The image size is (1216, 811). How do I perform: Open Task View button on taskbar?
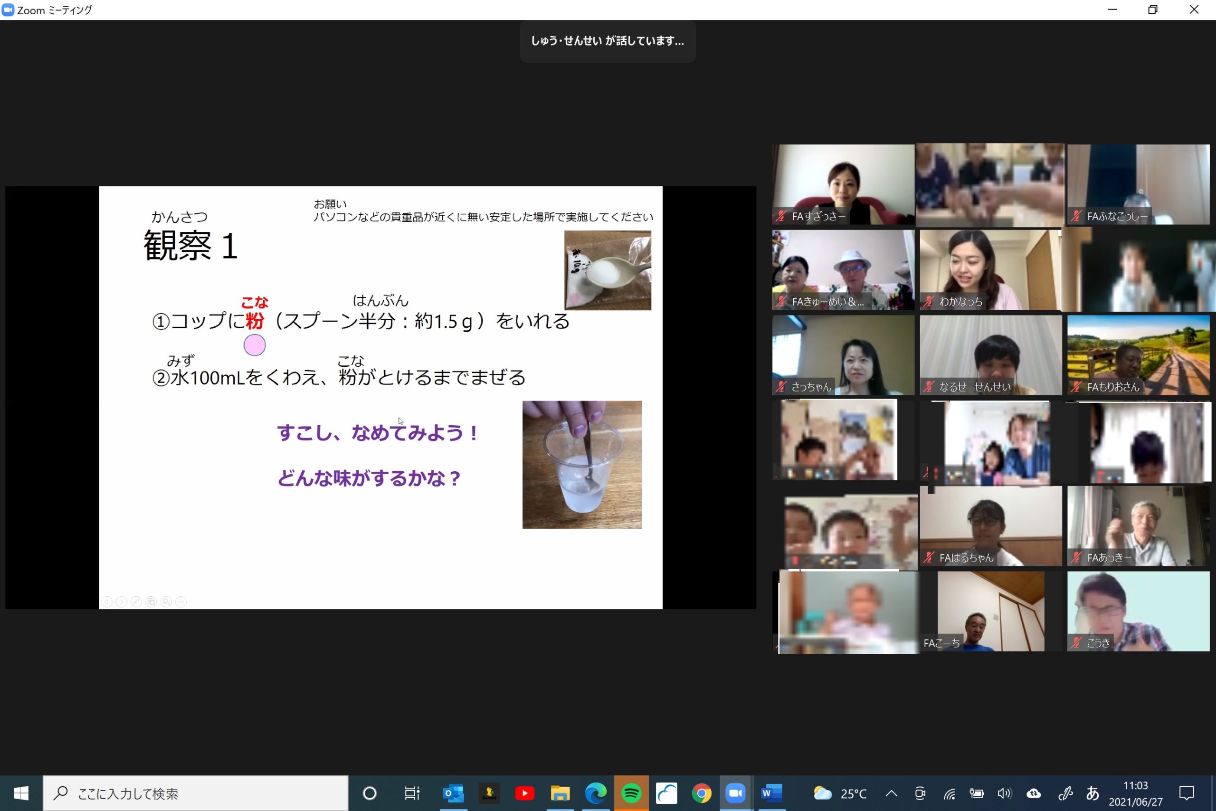pos(411,793)
